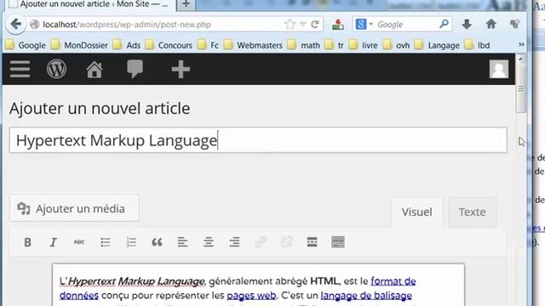This screenshot has height=306, width=545.
Task: Go back with the browser back arrow
Action: (x=15, y=25)
